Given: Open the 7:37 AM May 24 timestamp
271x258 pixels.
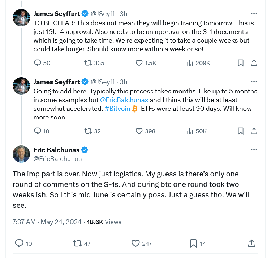Looking at the screenshot, I should (48, 222).
